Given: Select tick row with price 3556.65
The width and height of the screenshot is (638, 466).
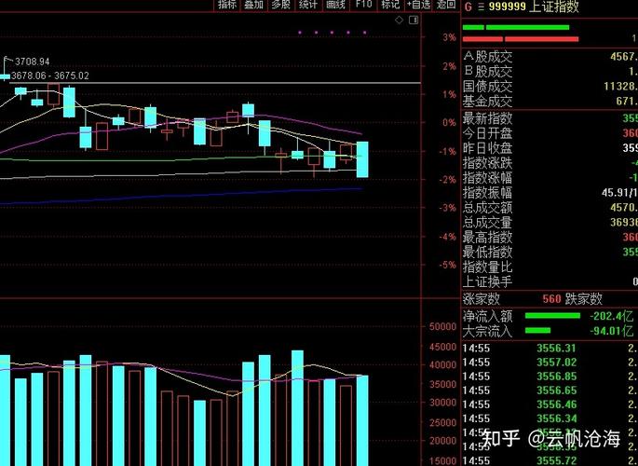Looking at the screenshot, I should click(550, 391).
